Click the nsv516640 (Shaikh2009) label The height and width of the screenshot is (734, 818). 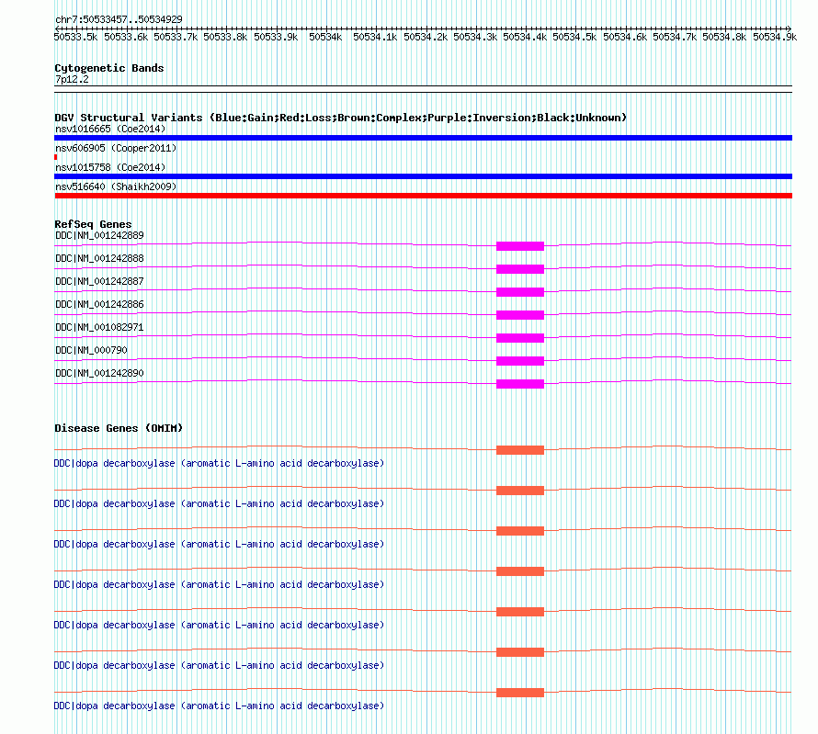(x=116, y=186)
